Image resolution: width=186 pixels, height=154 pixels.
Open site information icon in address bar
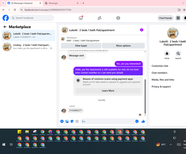22,10
